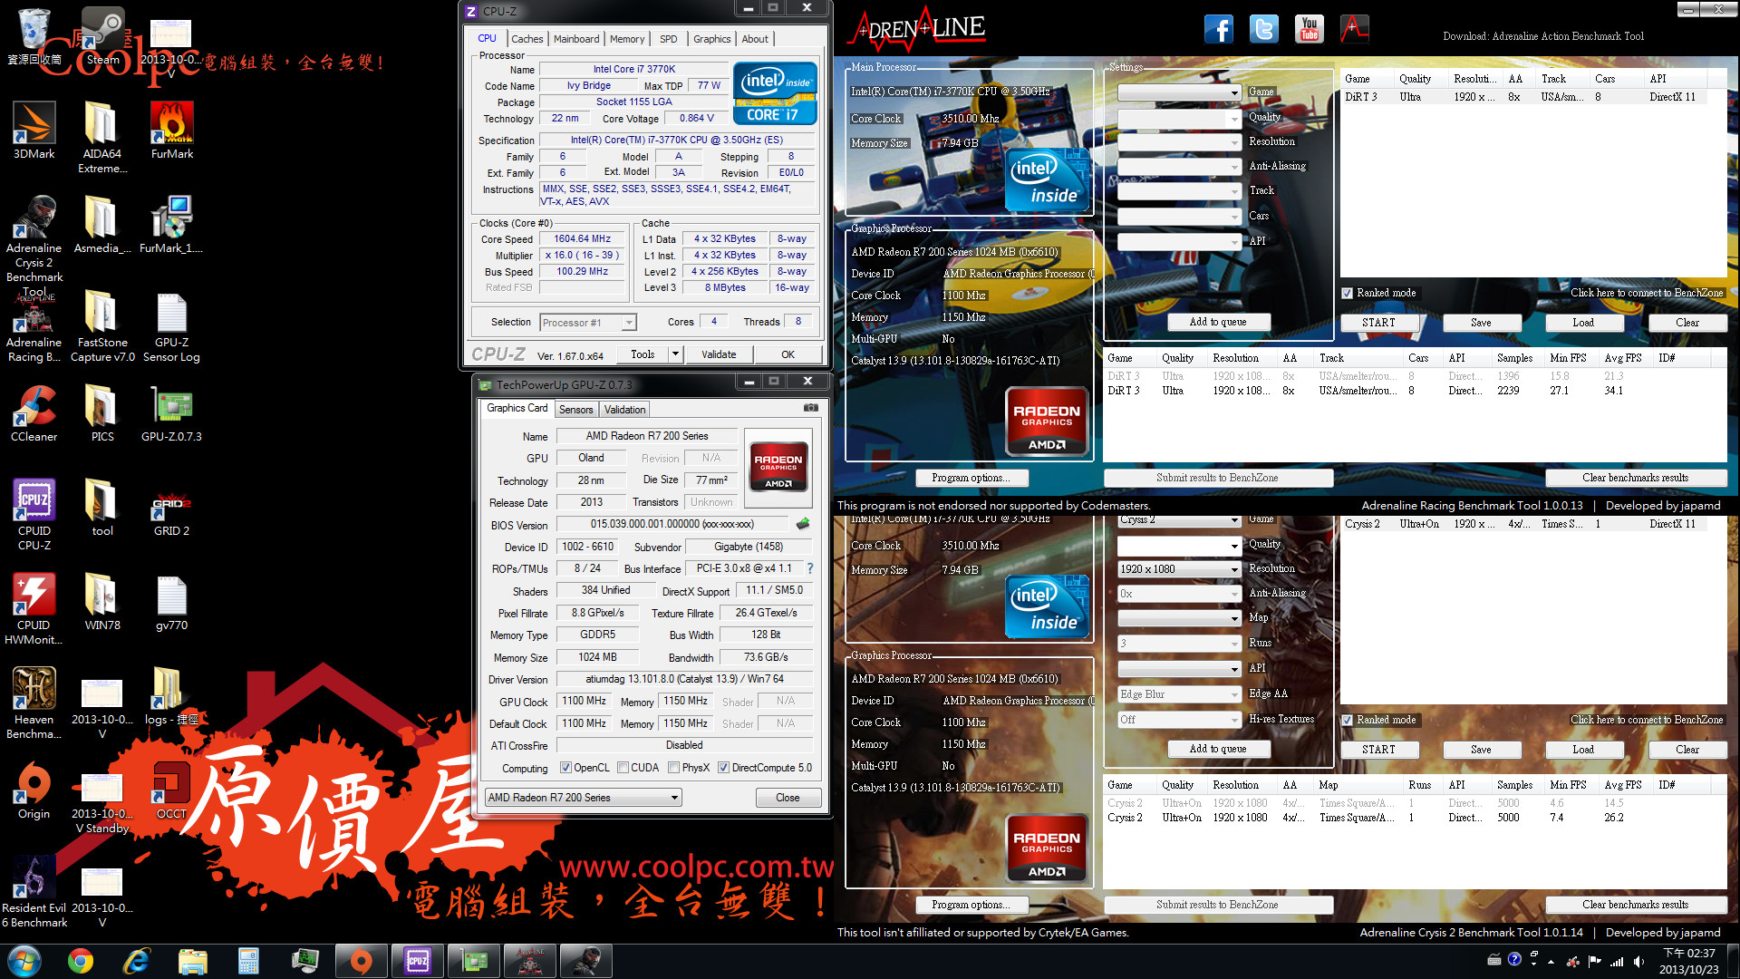Open Internet Explorer from the taskbar
Screen dimensions: 1740x979
click(137, 961)
